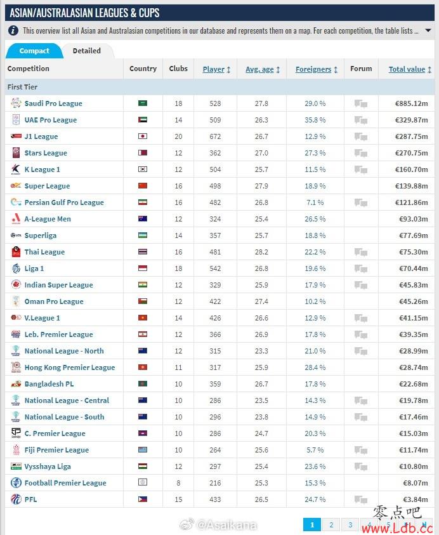This screenshot has width=439, height=535.
Task: Sort table by Foreigners column
Action: [x=317, y=69]
